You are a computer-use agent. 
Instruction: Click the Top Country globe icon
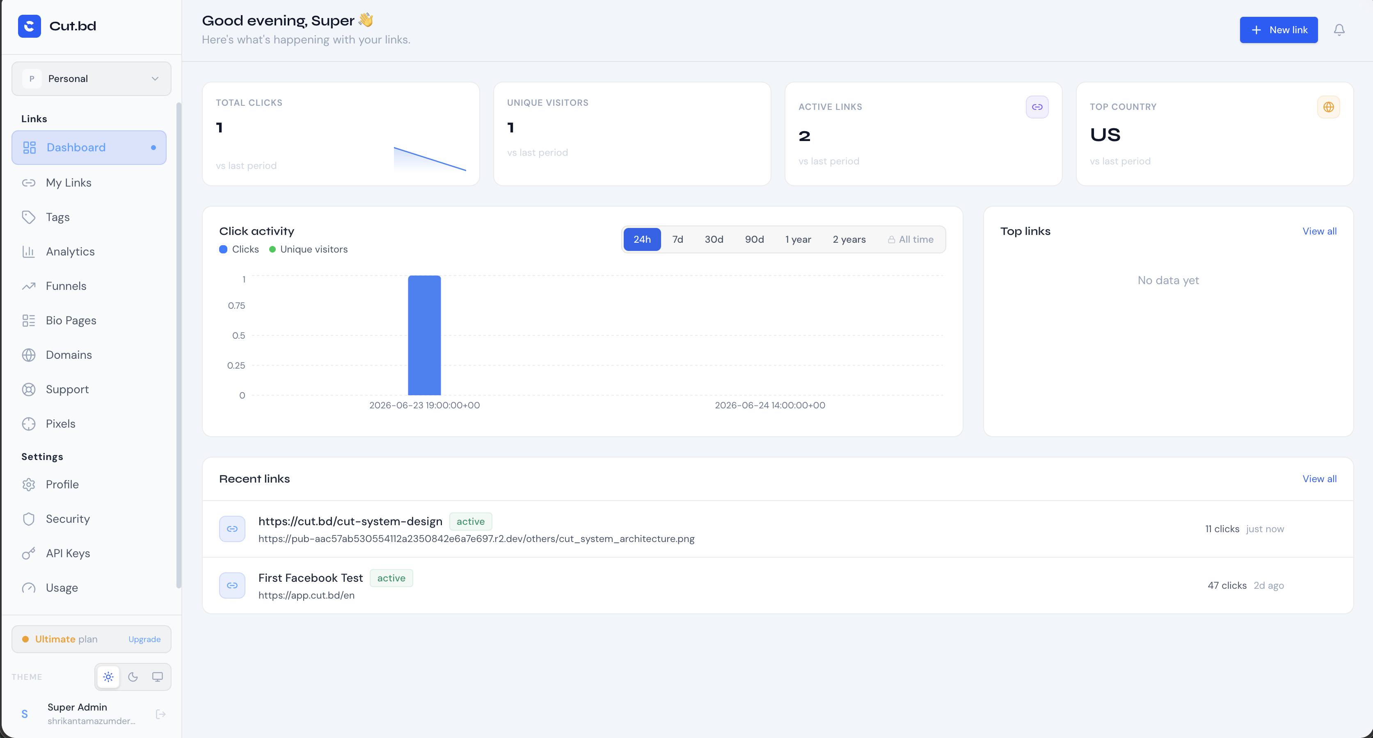[x=1328, y=107]
